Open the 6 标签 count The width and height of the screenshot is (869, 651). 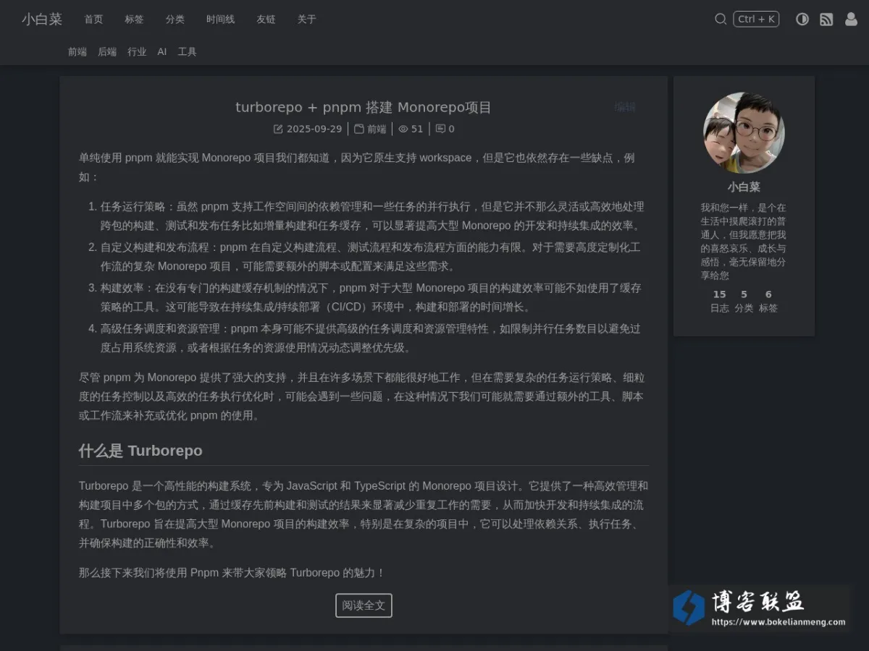point(768,301)
